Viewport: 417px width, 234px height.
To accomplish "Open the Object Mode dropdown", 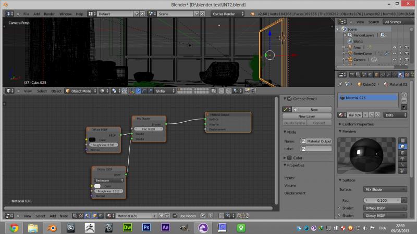I will tap(82, 91).
